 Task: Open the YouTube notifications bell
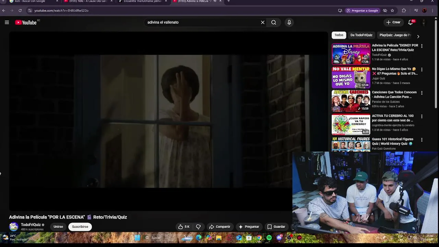click(x=411, y=22)
